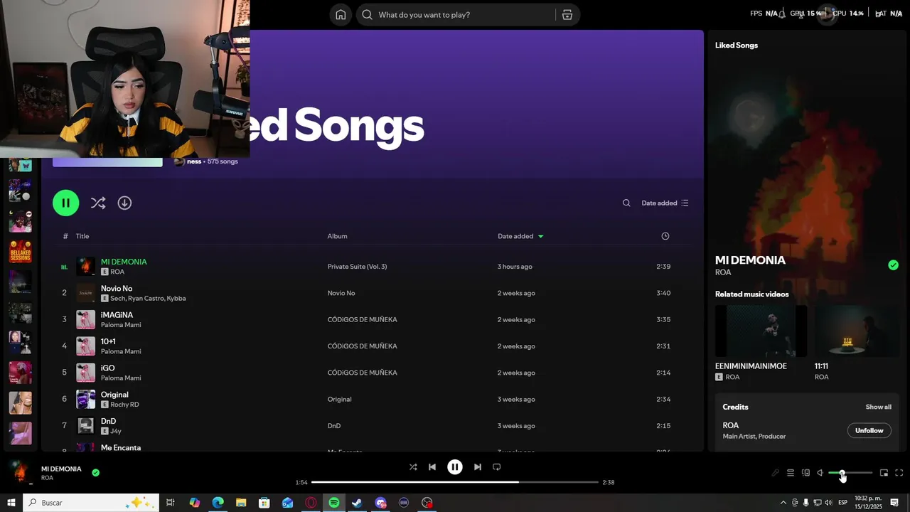The height and width of the screenshot is (512, 910).
Task: Enter full screen mode
Action: point(899,473)
